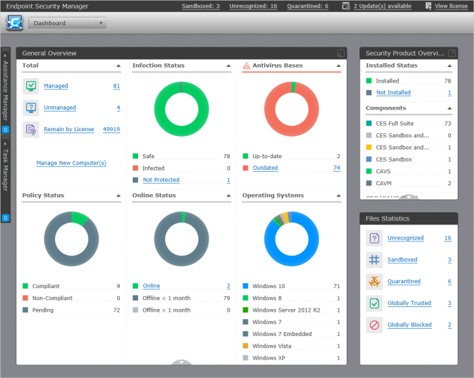Image resolution: width=474 pixels, height=378 pixels.
Task: Open the 2 Update(s) available link
Action: pos(383,6)
